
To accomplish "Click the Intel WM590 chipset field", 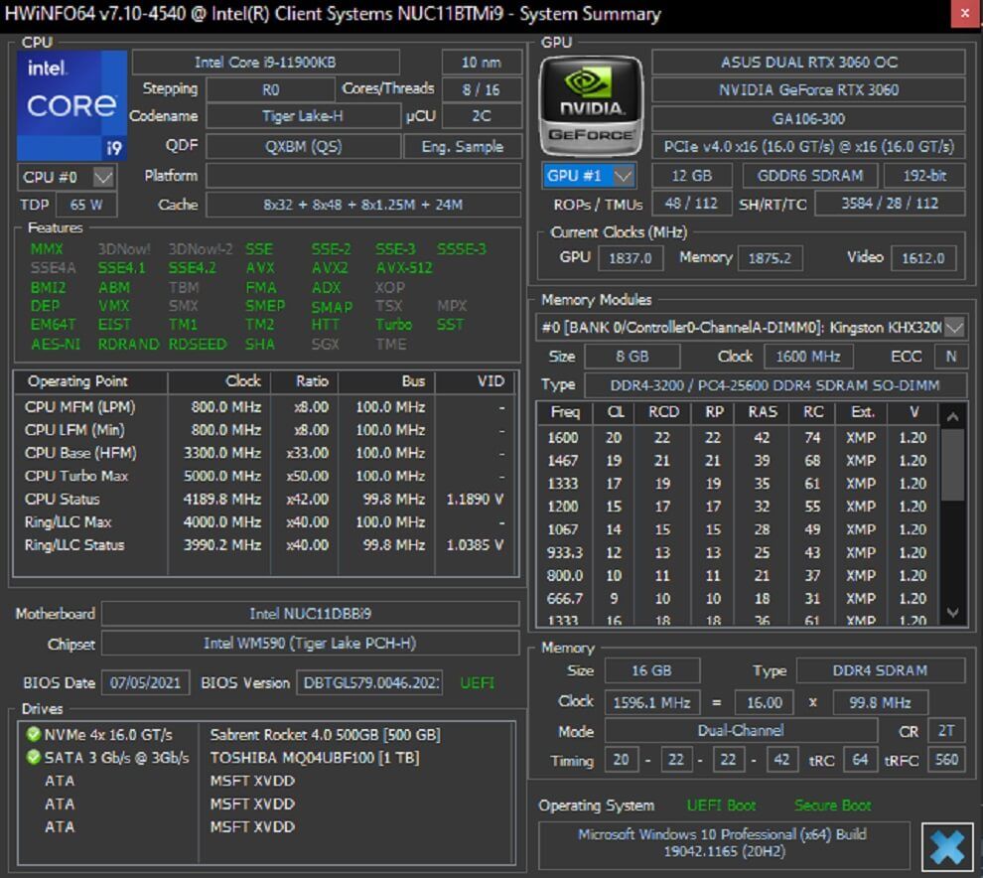I will coord(311,644).
